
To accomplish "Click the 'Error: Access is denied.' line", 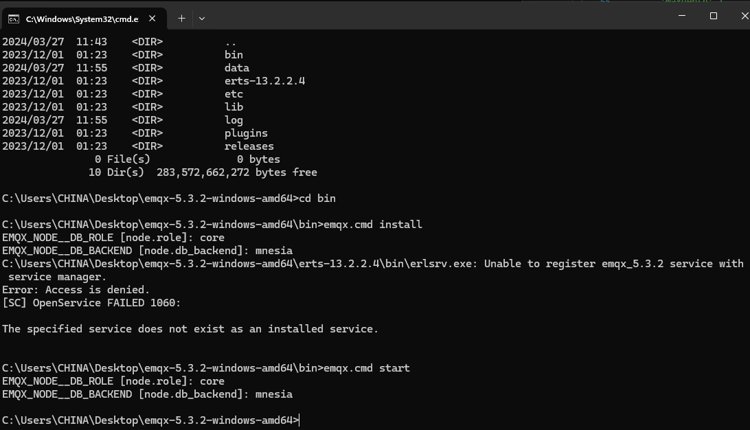I will (76, 290).
